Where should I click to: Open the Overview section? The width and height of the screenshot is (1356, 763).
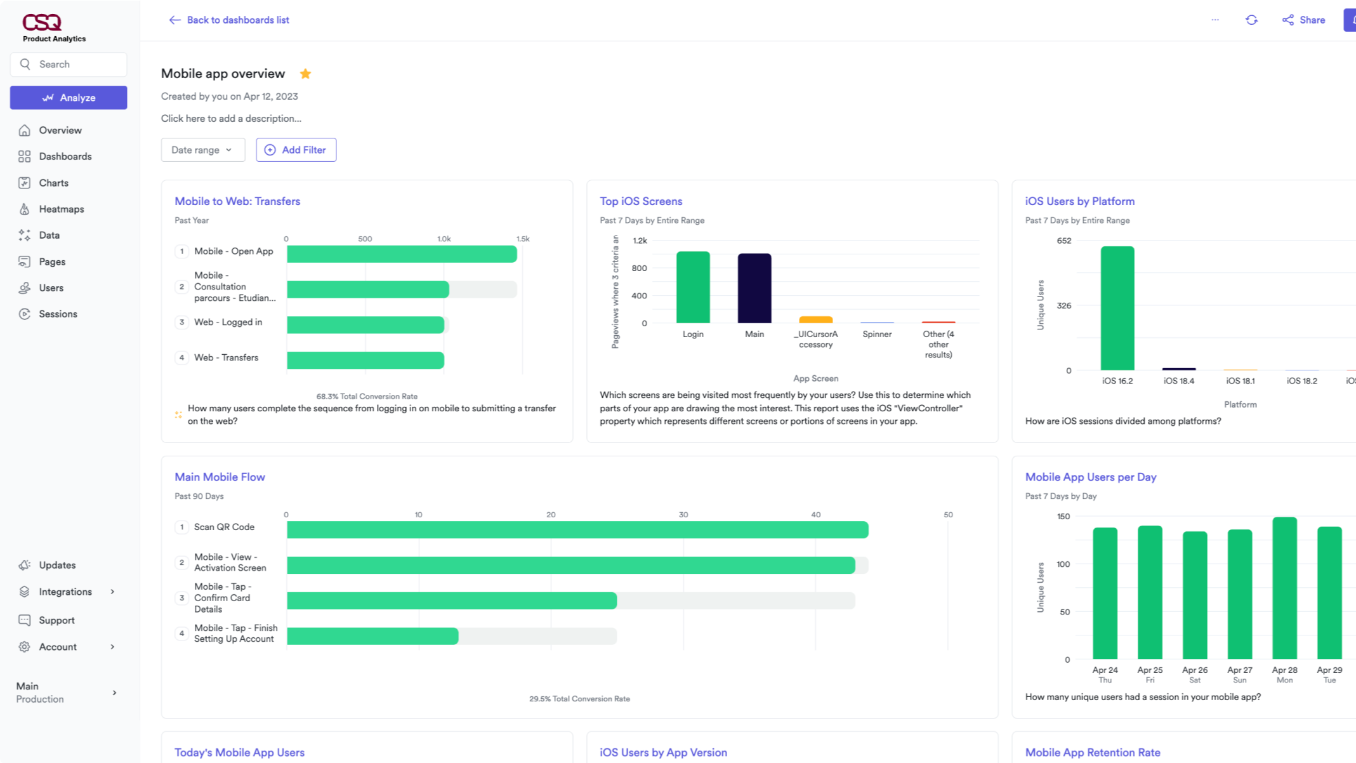(x=60, y=130)
